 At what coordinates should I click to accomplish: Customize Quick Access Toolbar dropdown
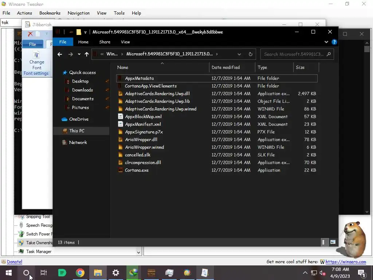coord(85,32)
